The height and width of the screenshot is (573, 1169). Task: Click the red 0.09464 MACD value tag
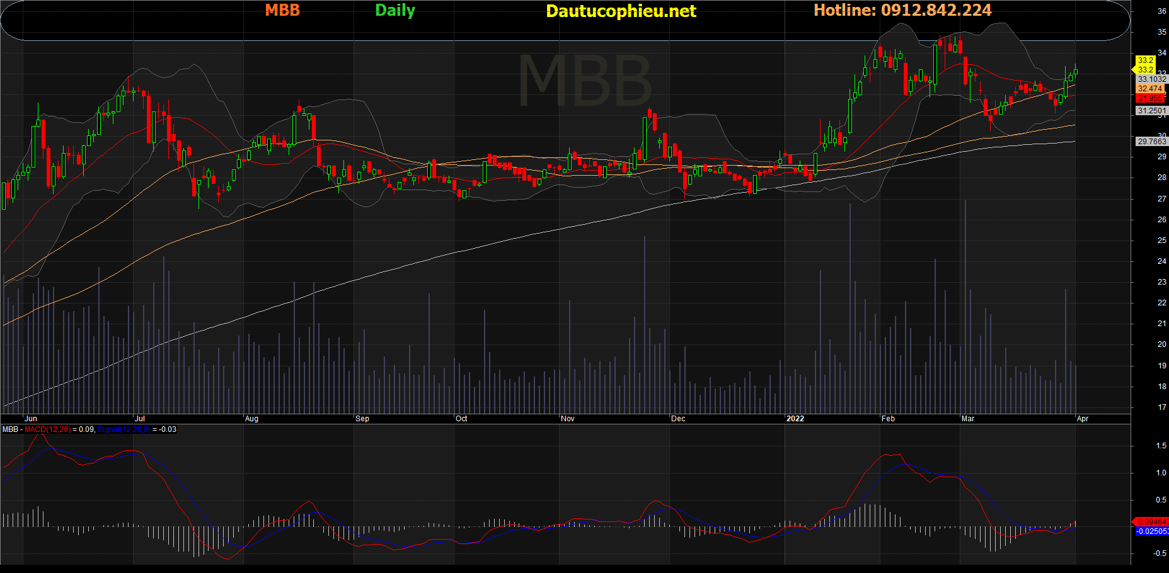tap(1151, 521)
